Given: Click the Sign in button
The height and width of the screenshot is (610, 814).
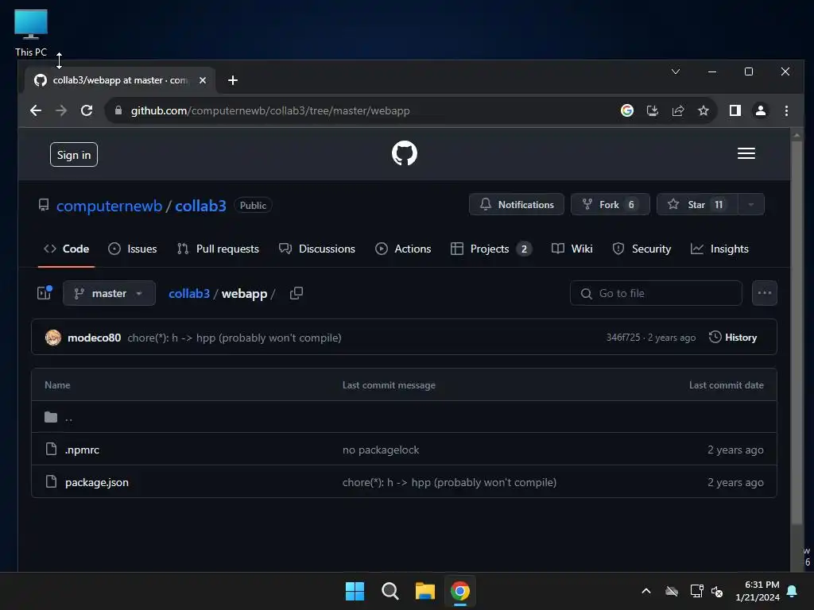Looking at the screenshot, I should tap(74, 155).
